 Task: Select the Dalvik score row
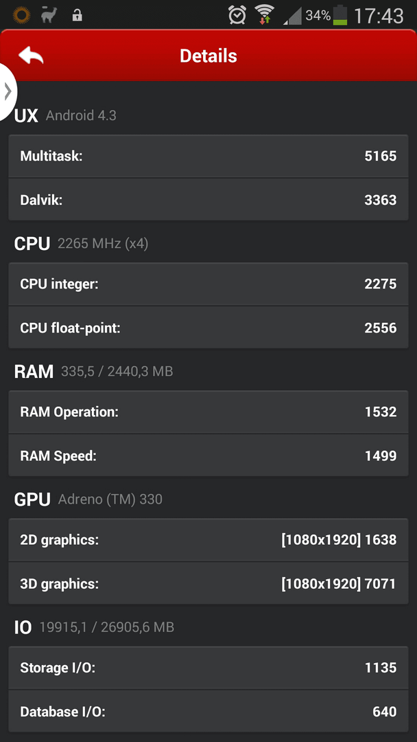click(x=208, y=200)
